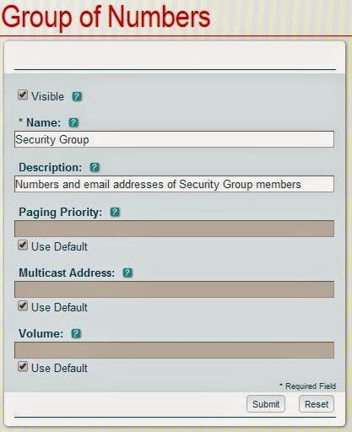This screenshot has height=432, width=352.
Task: Select the Volume input field
Action: 174,350
